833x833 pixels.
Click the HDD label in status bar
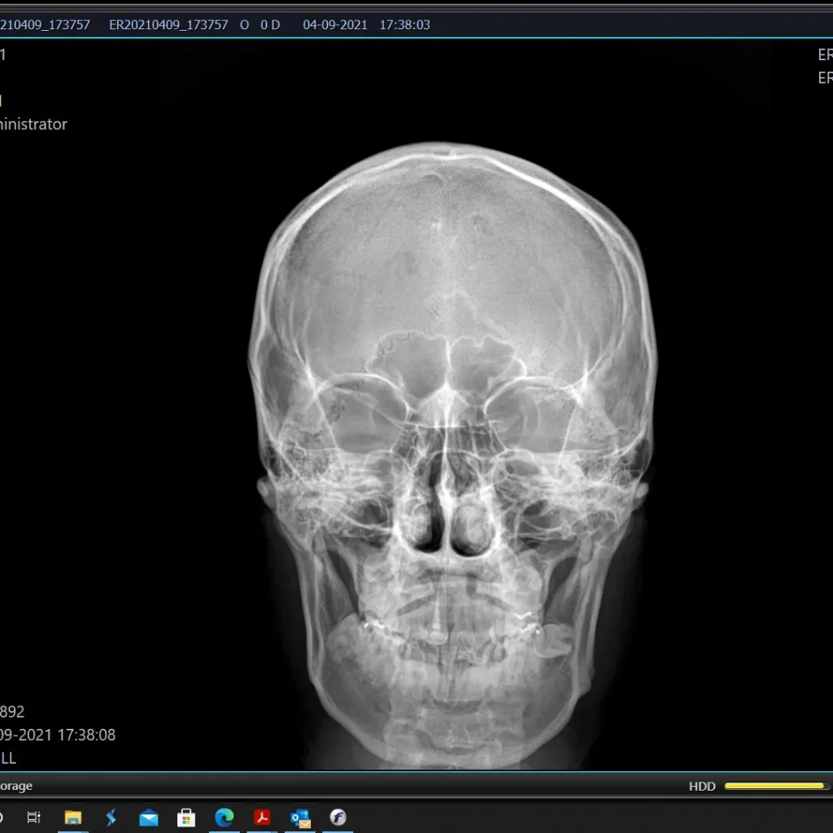(x=702, y=787)
